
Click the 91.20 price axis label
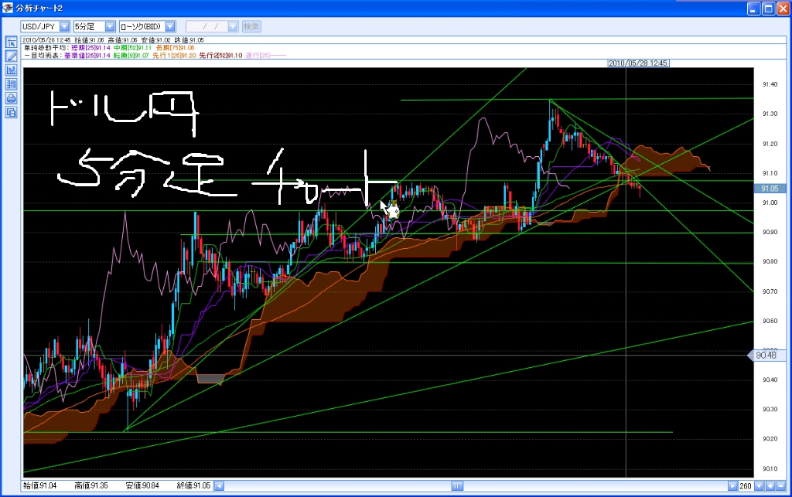[x=770, y=144]
